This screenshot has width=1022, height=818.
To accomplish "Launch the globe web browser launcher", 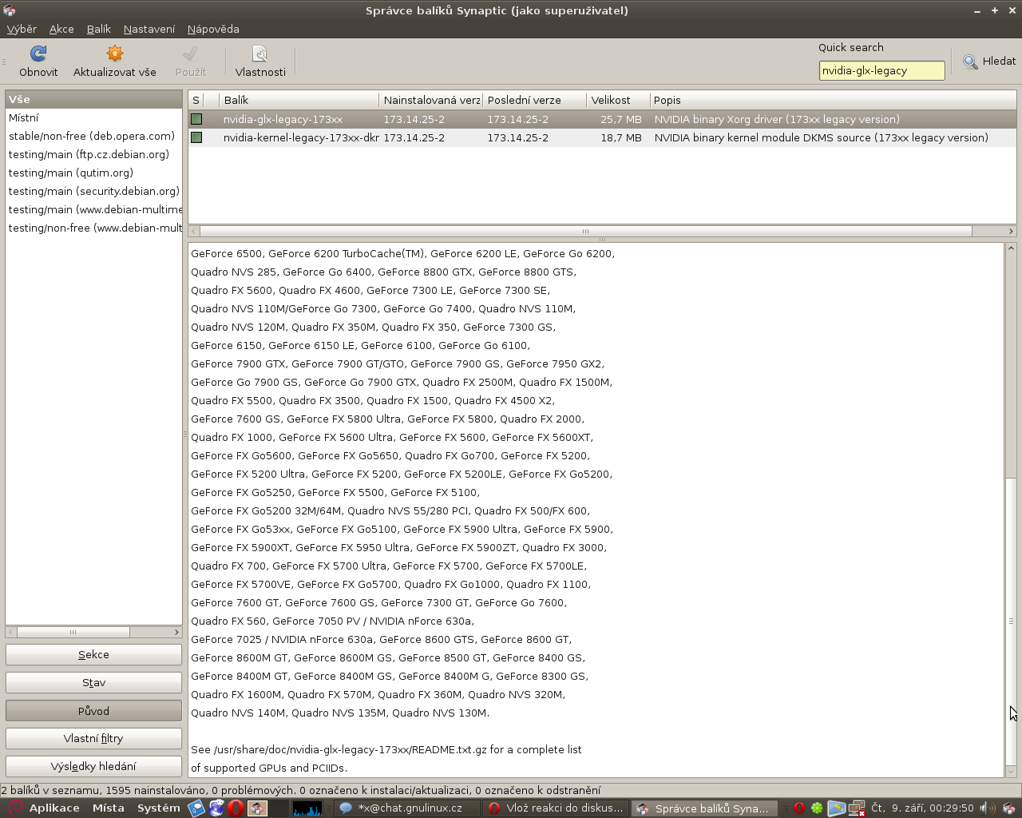I will click(216, 808).
